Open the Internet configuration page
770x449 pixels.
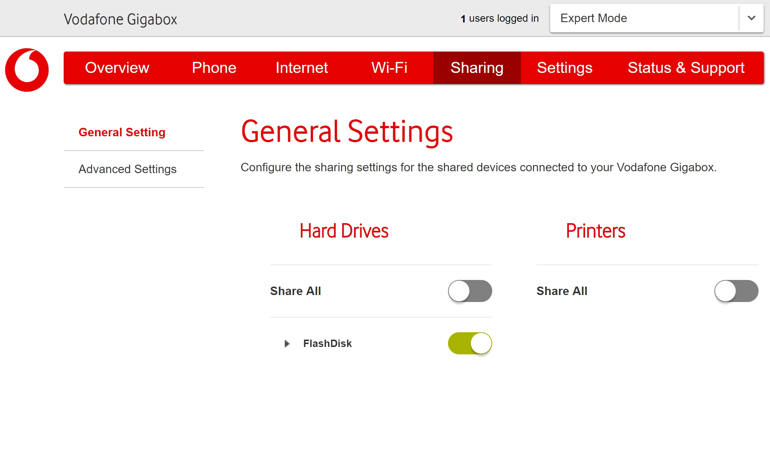(301, 67)
